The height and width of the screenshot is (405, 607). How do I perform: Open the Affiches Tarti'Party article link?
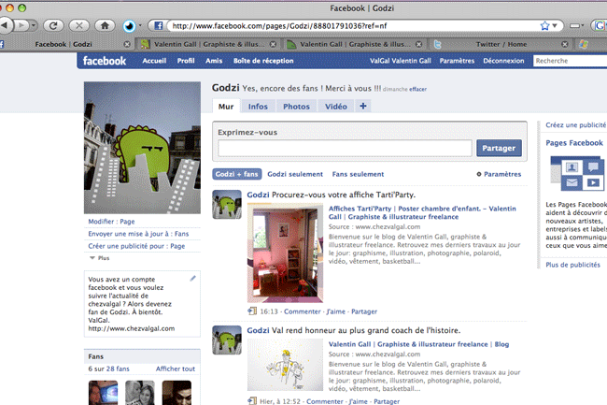(x=422, y=212)
